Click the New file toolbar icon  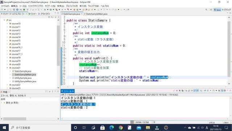pyautogui.click(x=2, y=10)
